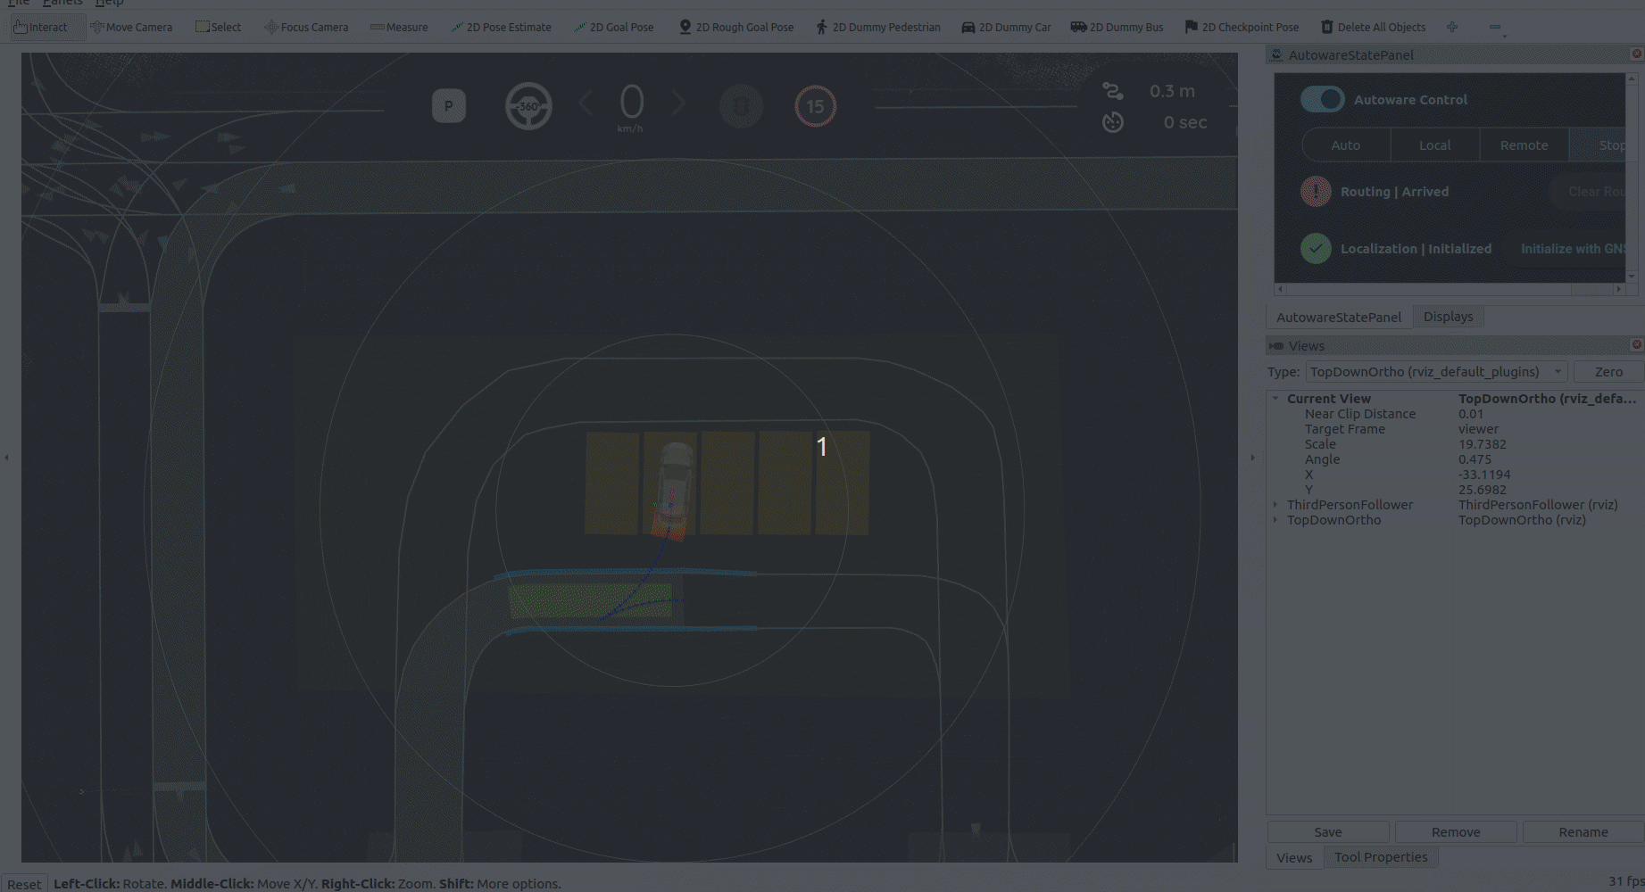This screenshot has width=1645, height=892.
Task: Click the Clear Route button
Action: point(1588,192)
